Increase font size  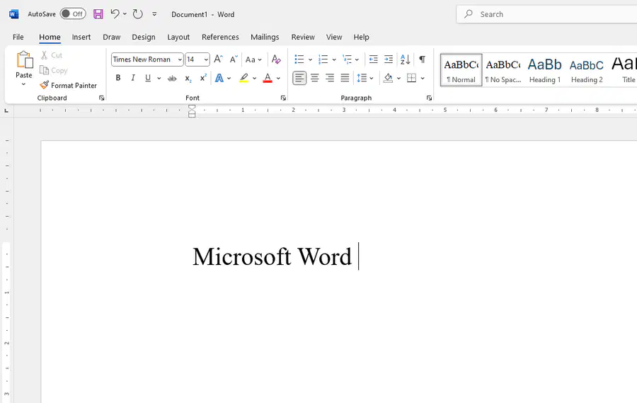(x=218, y=59)
